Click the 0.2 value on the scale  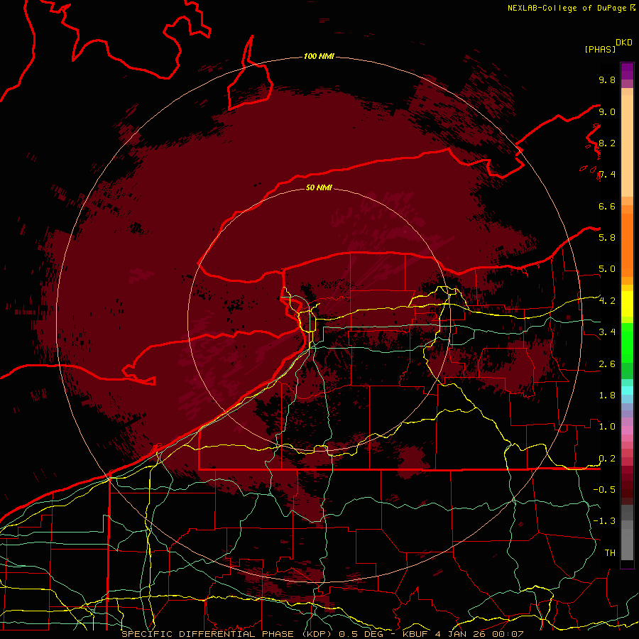tap(607, 459)
